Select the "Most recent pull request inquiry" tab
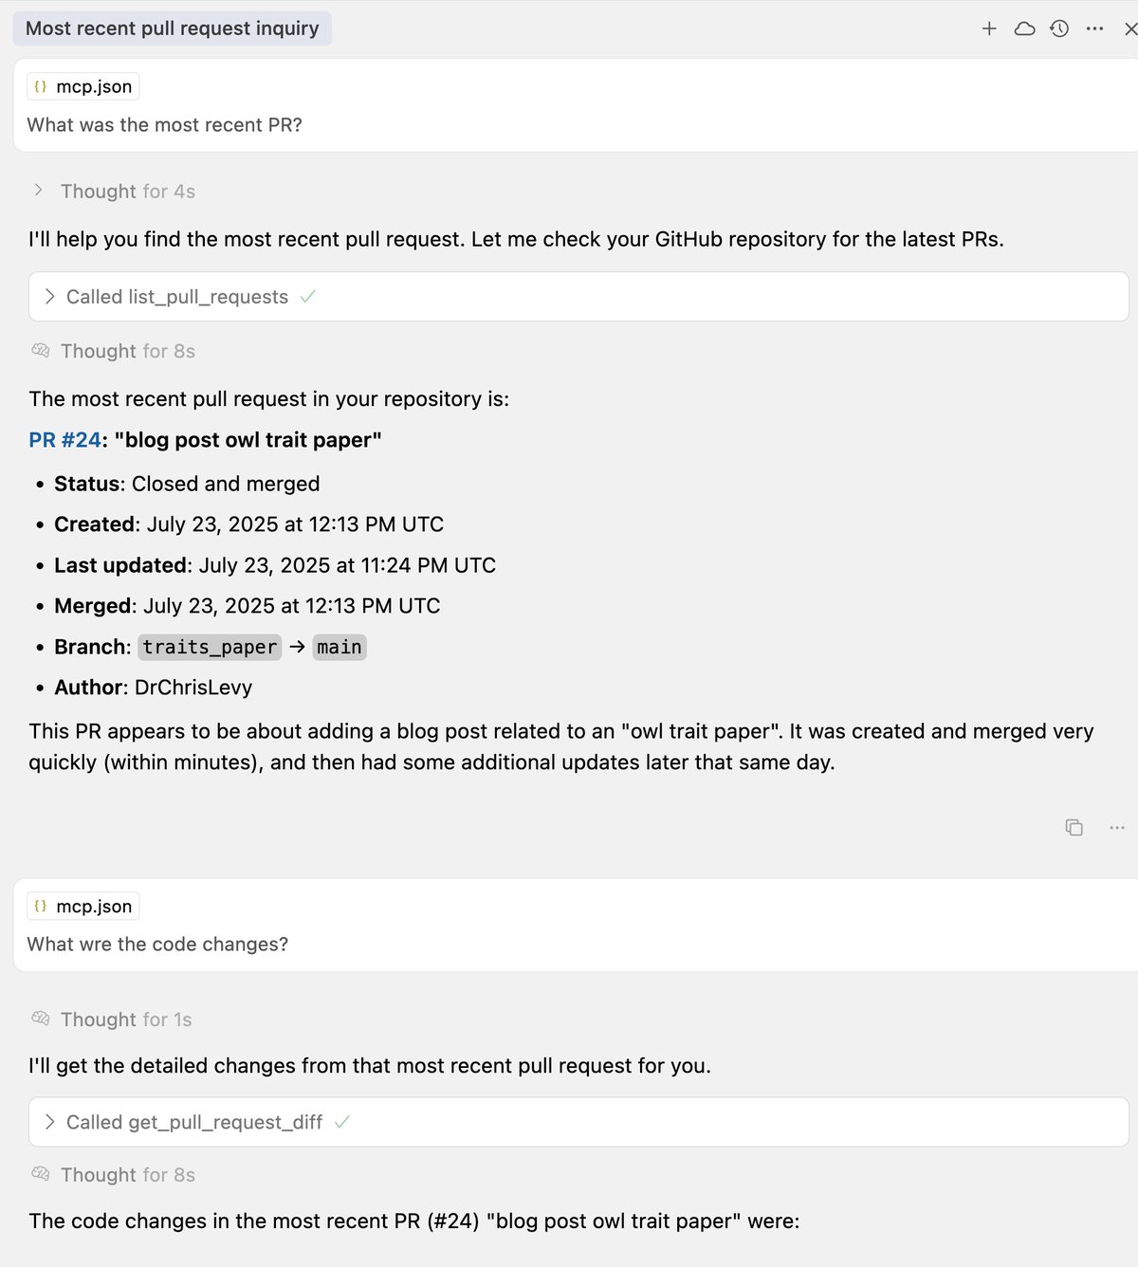The image size is (1138, 1267). coord(172,28)
